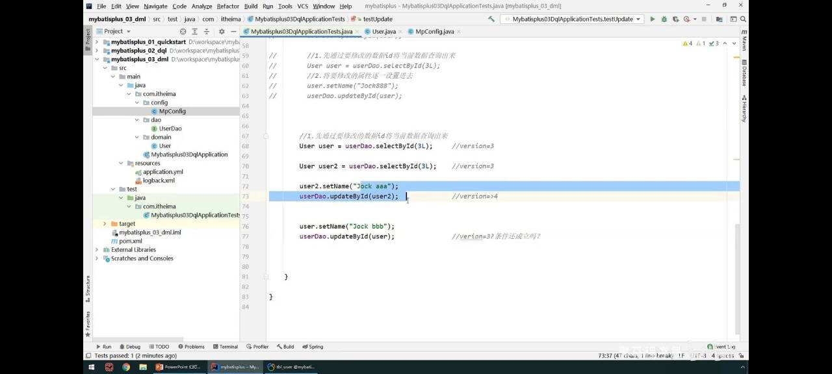This screenshot has width=832, height=374.
Task: Click the Build Project hammer icon
Action: (491, 19)
